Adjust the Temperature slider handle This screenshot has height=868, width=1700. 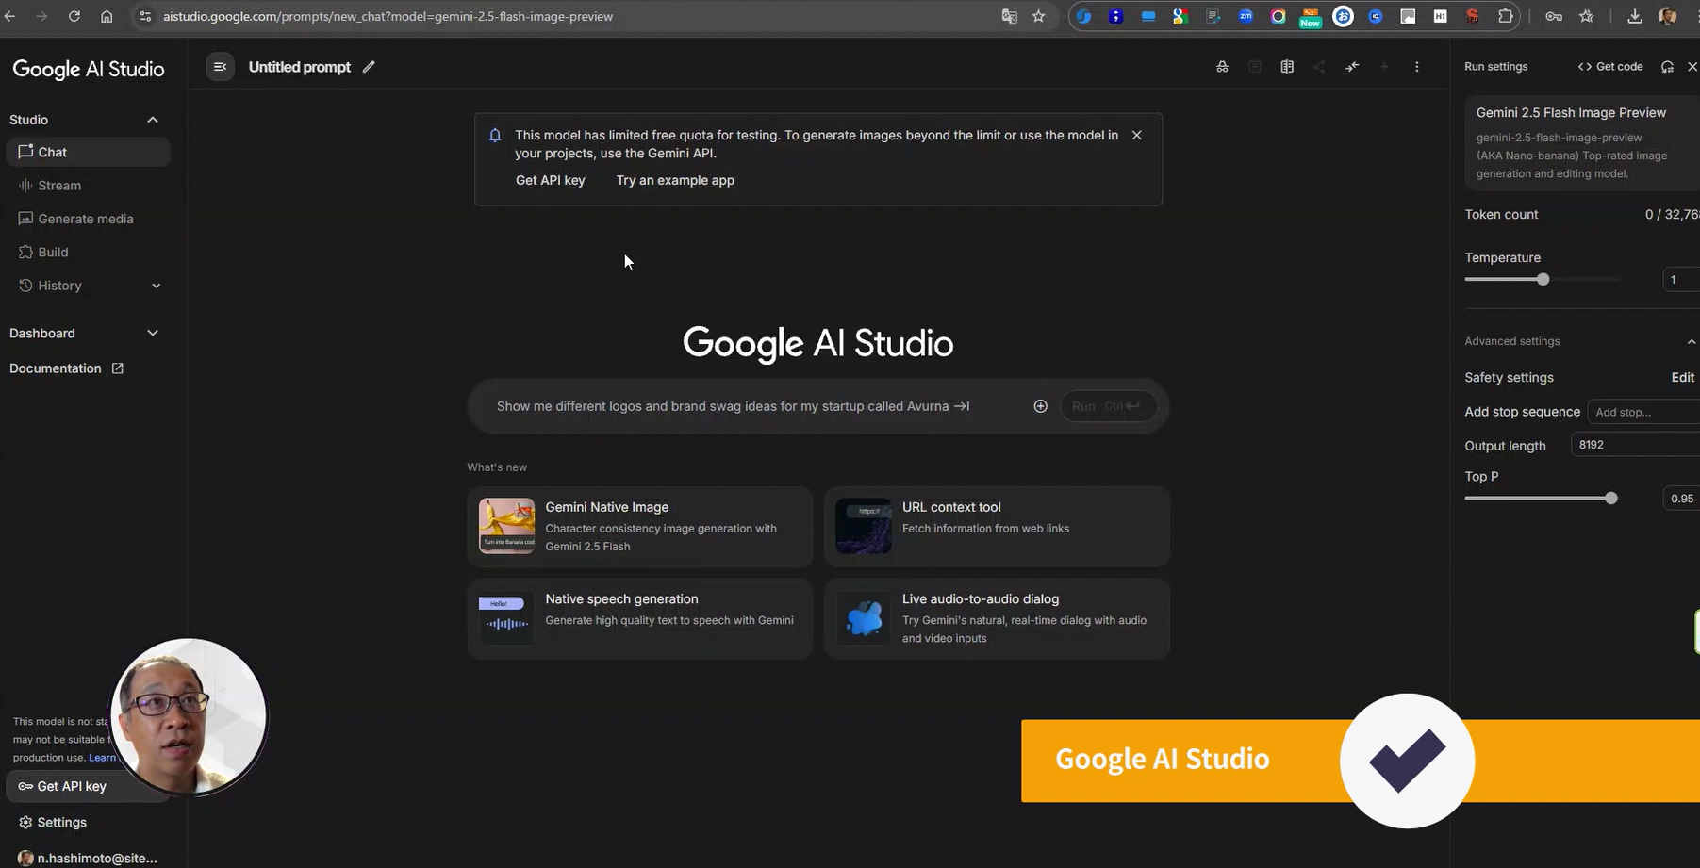(x=1543, y=279)
